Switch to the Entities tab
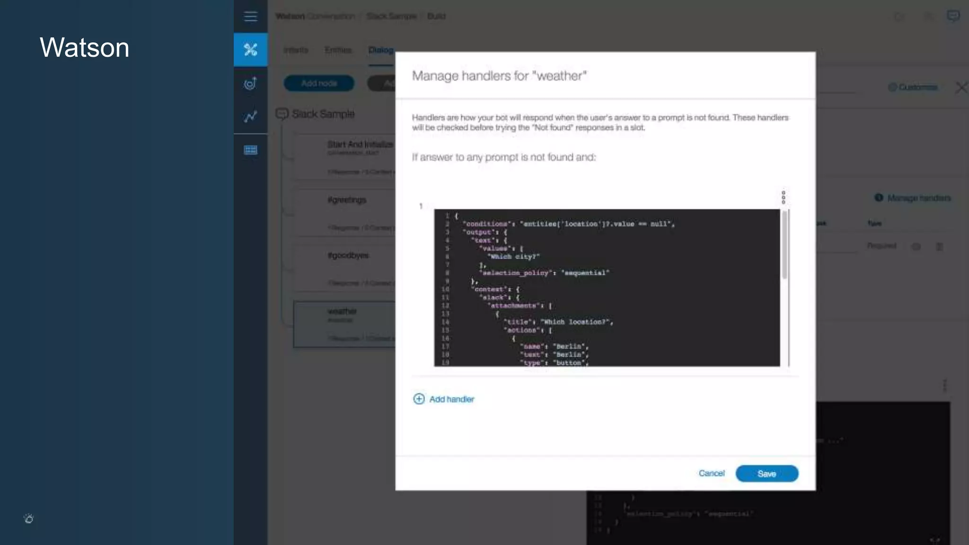 [x=338, y=50]
